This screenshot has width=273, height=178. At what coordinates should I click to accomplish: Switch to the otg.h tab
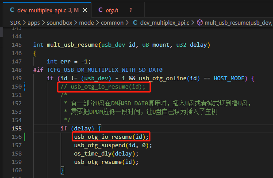(118, 10)
